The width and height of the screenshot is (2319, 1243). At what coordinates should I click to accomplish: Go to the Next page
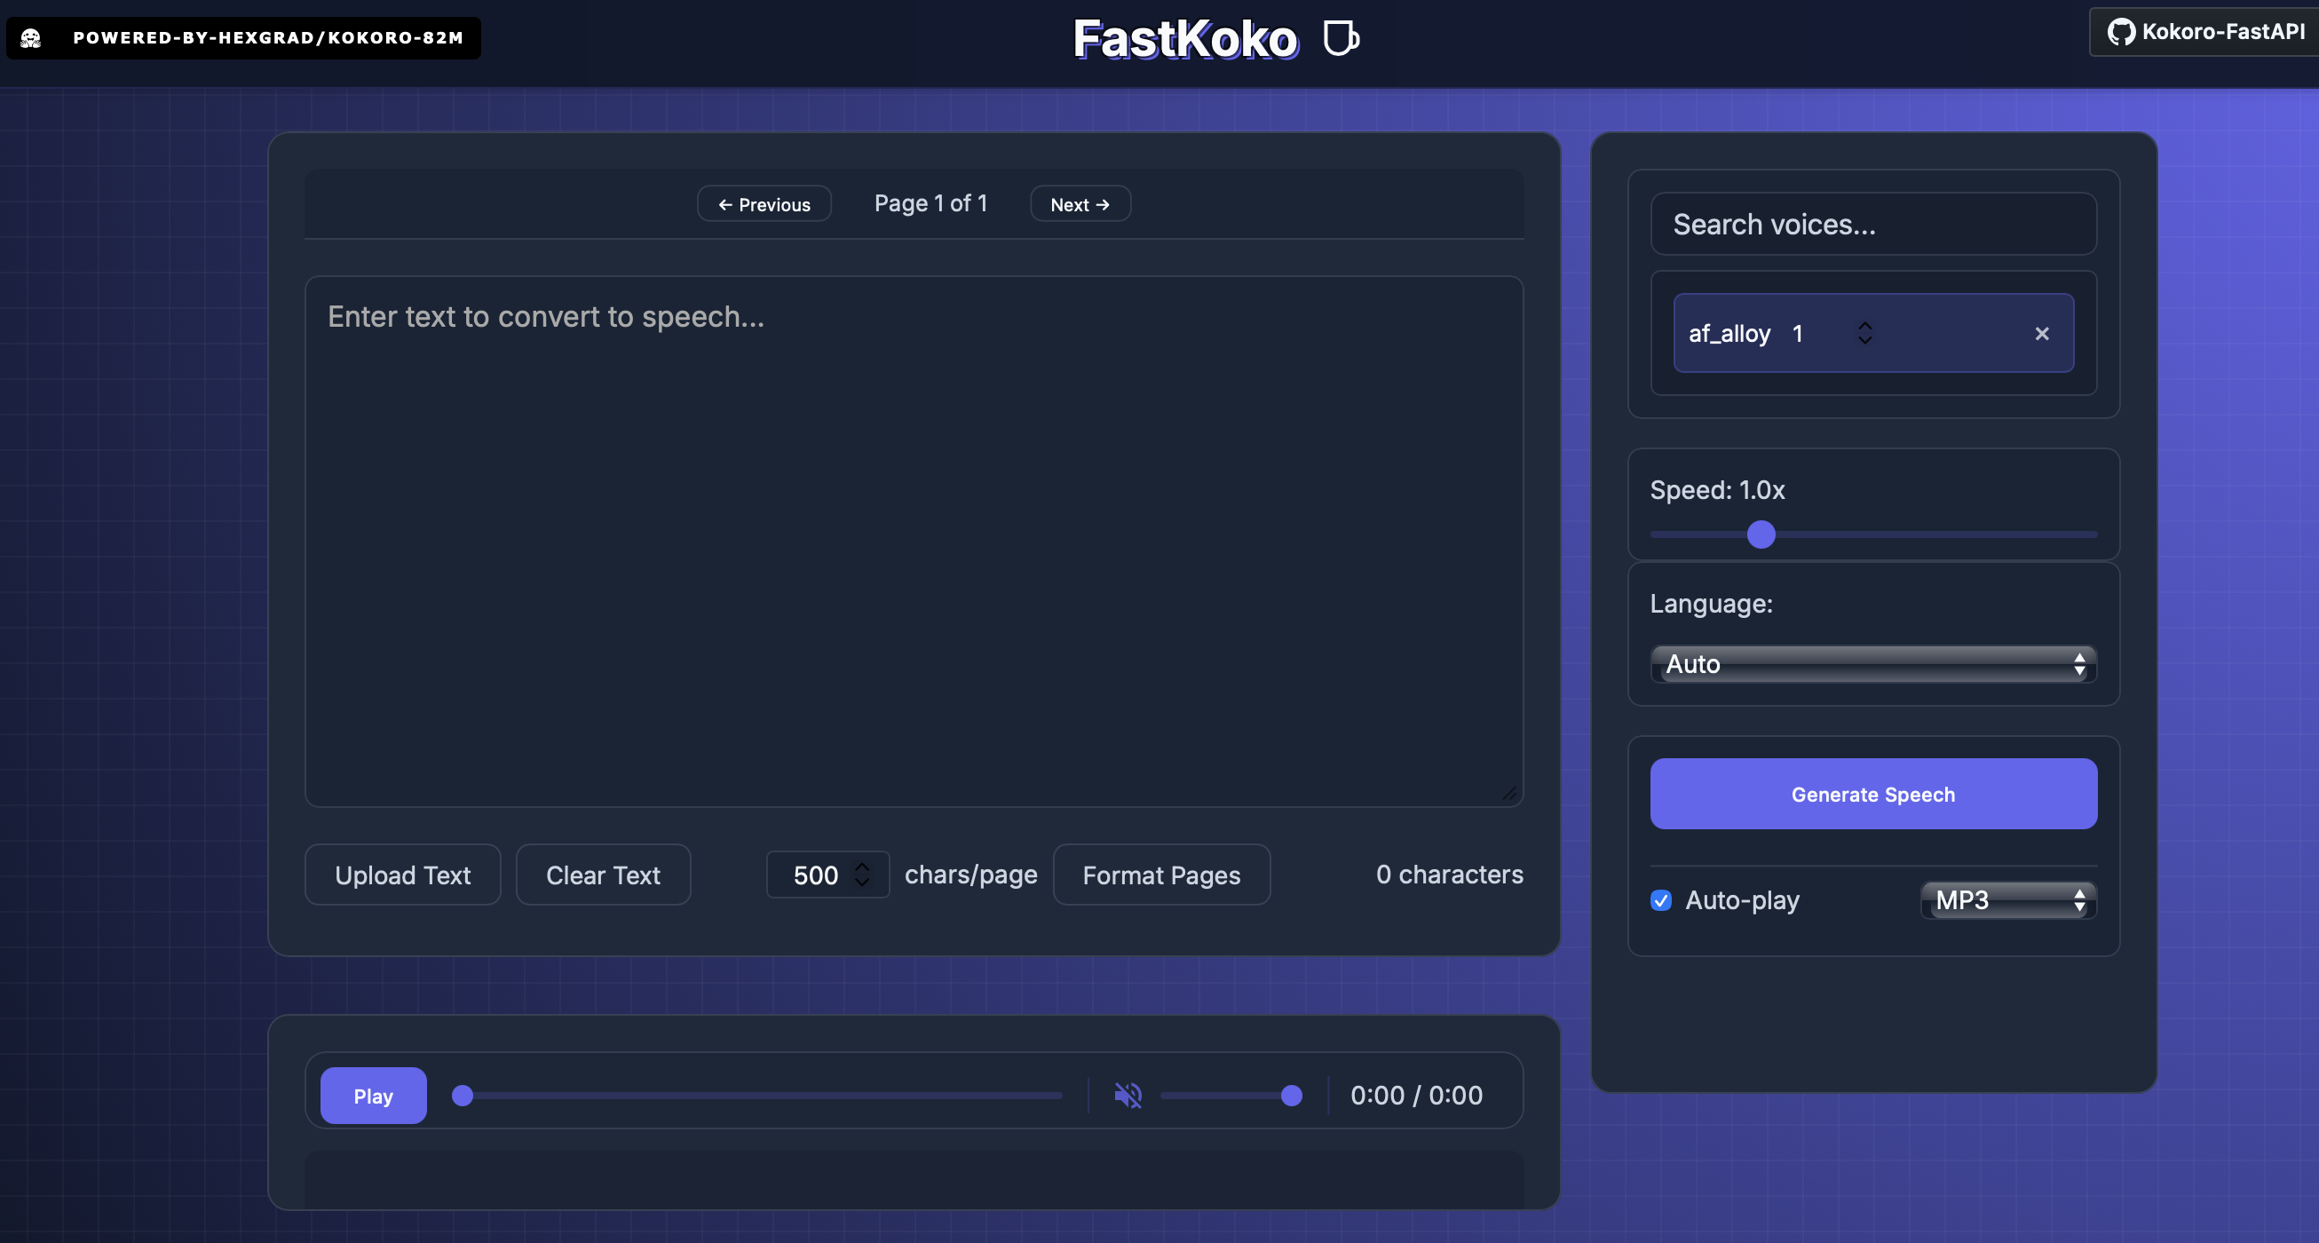point(1080,204)
